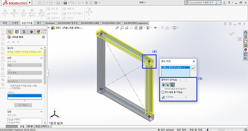Collapse the message section chevron
The height and width of the screenshot is (131, 248).
pyautogui.click(x=41, y=48)
